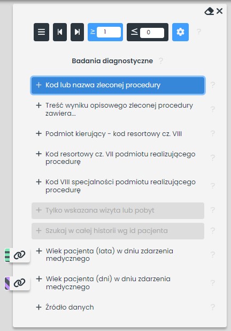Screen dimensions: 231x331
Task: Click help question mark next to Badania diagnostyczne
Action: 161,61
